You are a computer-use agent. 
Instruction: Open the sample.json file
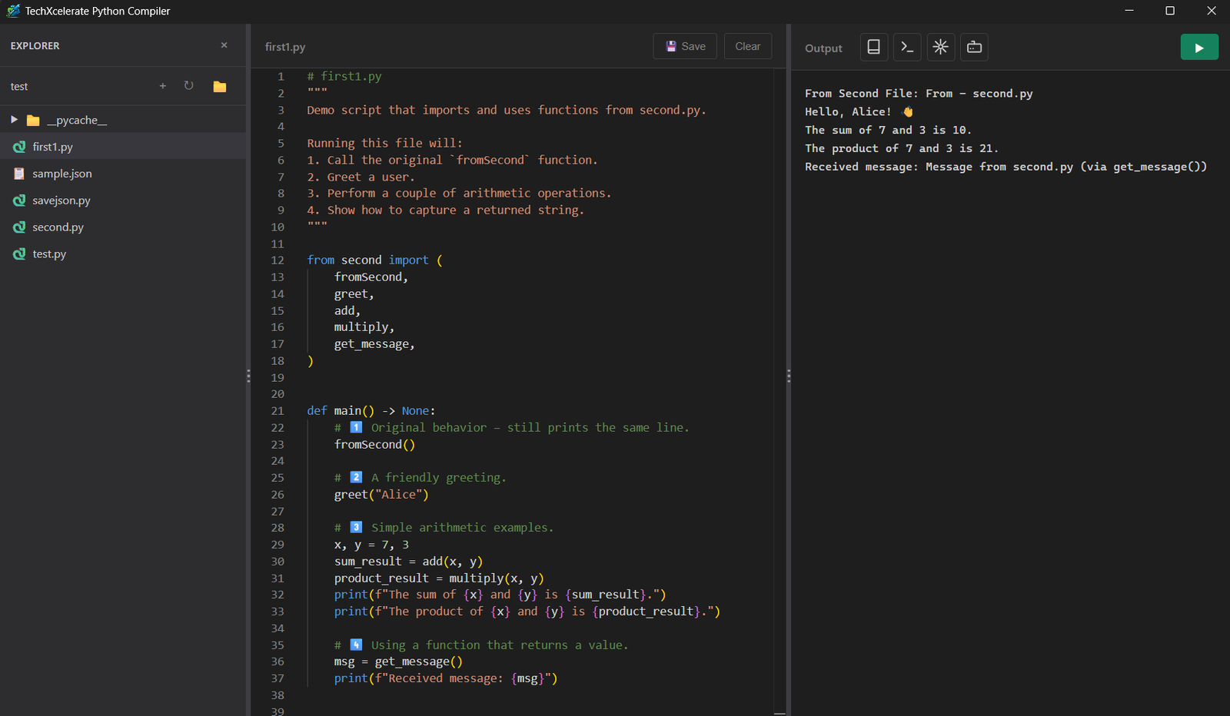pyautogui.click(x=61, y=174)
